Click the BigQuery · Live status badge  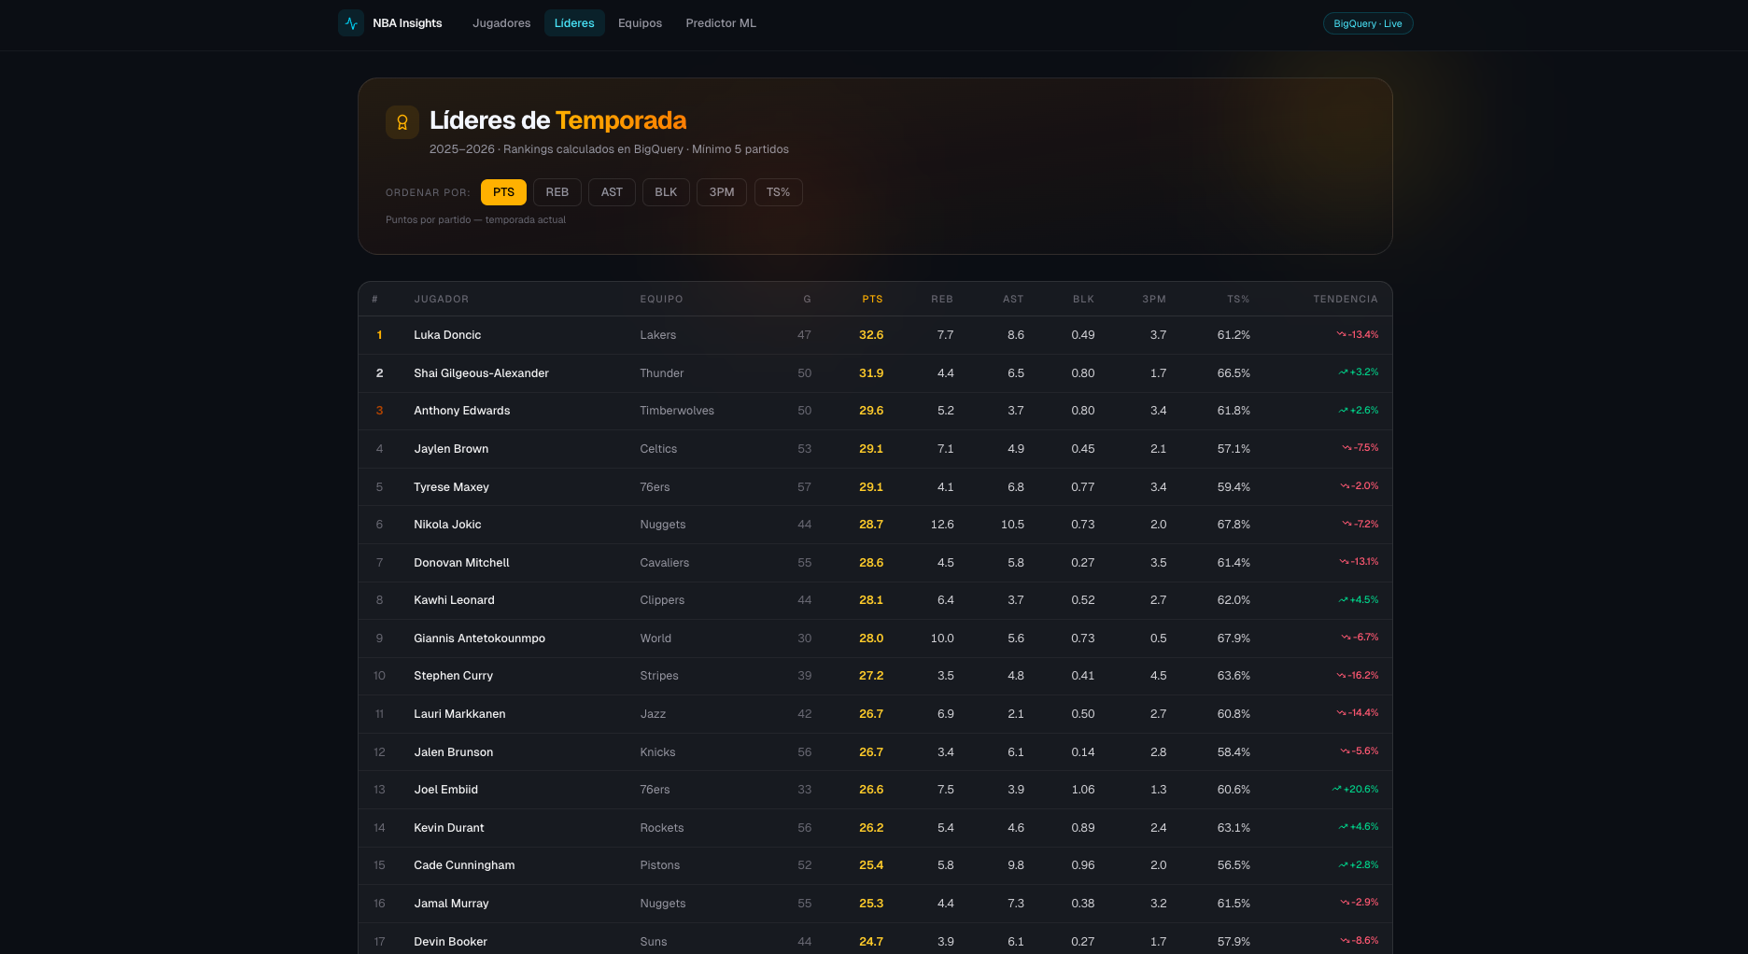[1368, 23]
